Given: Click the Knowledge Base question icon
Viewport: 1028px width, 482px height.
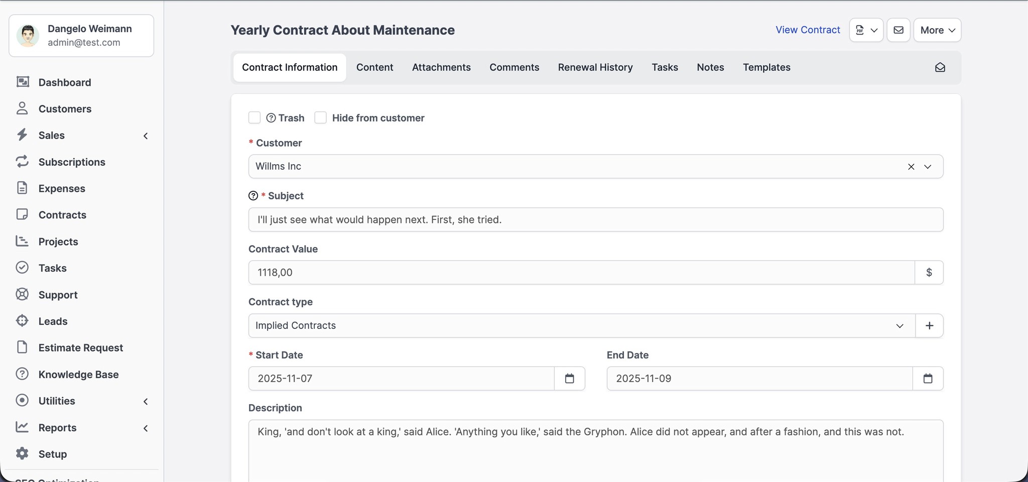Looking at the screenshot, I should pyautogui.click(x=22, y=374).
